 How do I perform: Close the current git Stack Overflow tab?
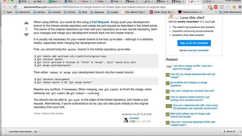coord(198,2)
